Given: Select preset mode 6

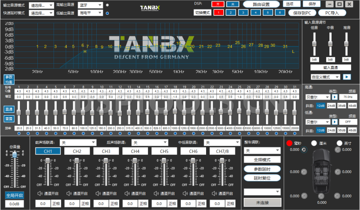Looking at the screenshot, I should pyautogui.click(x=279, y=13).
